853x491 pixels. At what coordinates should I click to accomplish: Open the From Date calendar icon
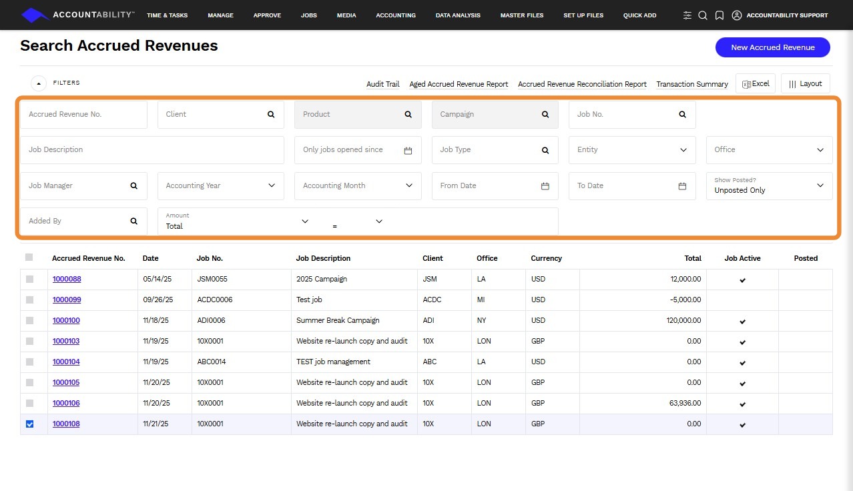pos(545,185)
